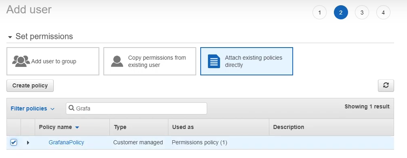Jump to step 4 indicator
Viewport: 407px width, 158px height.
coord(383,12)
